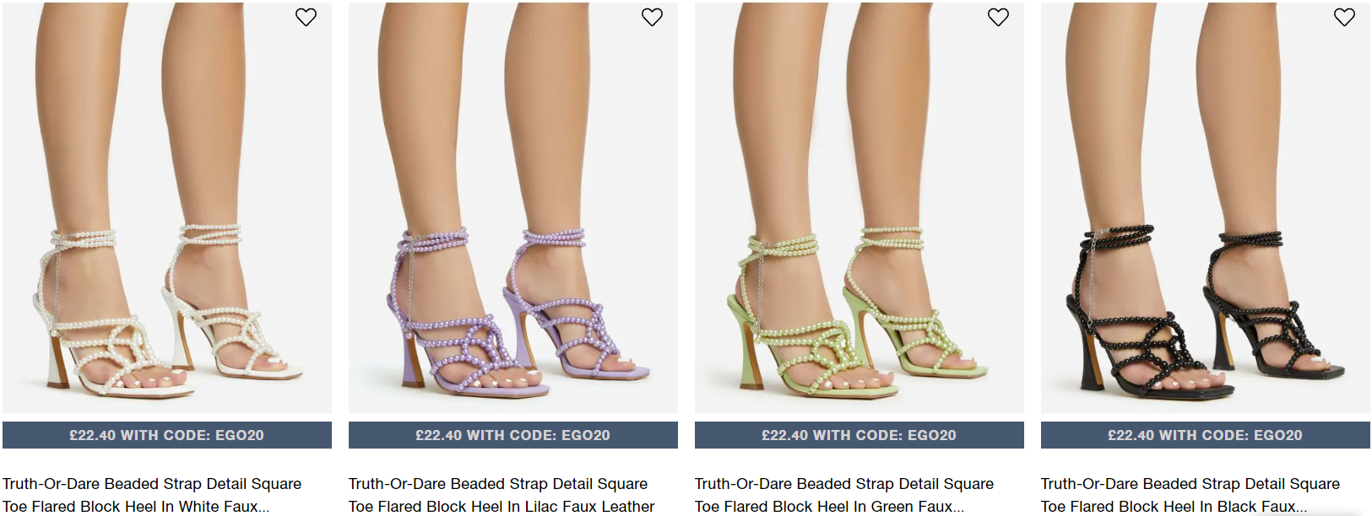Screen dimensions: 1372x516
Task: View the black beaded heel product photo
Action: [x=1206, y=207]
